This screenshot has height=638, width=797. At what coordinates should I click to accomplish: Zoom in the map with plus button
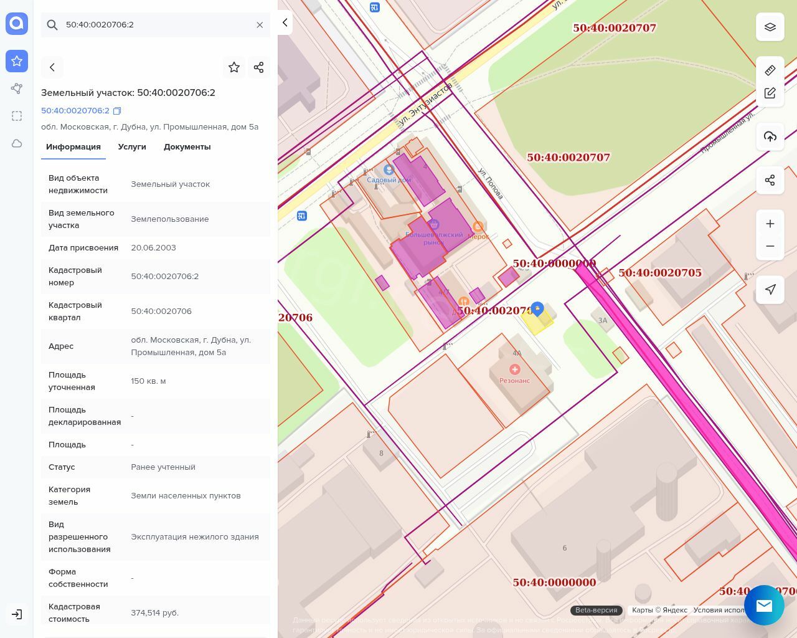pos(770,224)
